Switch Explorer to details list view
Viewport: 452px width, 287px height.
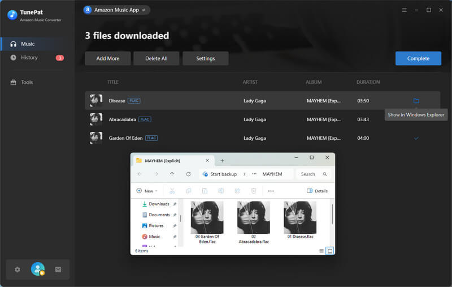321,251
